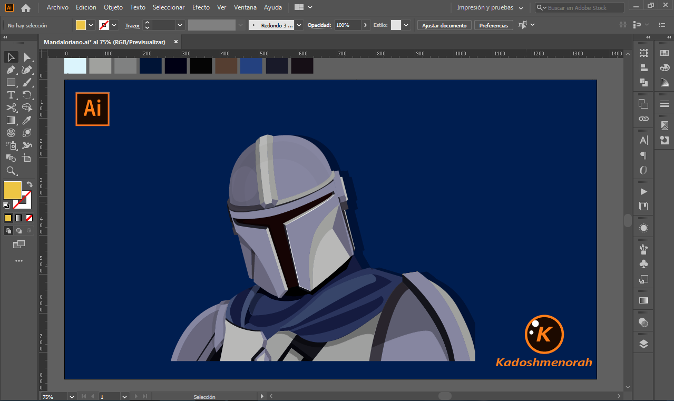Open zoom level 75% dropdown
The image size is (674, 401).
click(x=71, y=396)
